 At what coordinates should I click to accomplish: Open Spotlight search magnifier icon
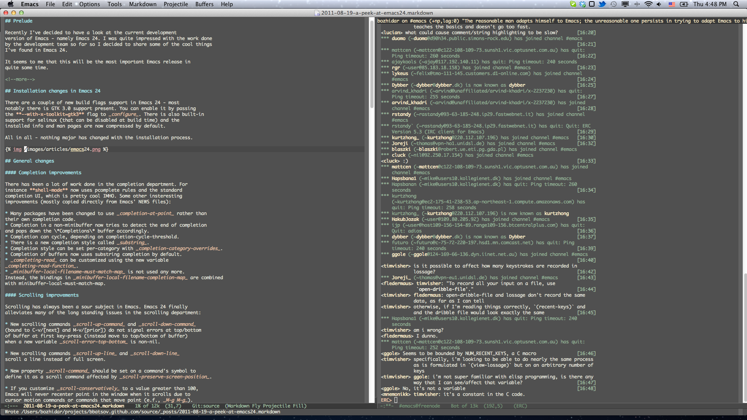pos(736,4)
